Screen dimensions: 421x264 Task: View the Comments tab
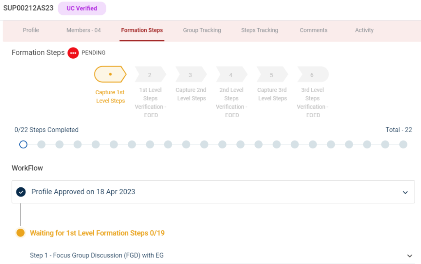[x=313, y=30]
